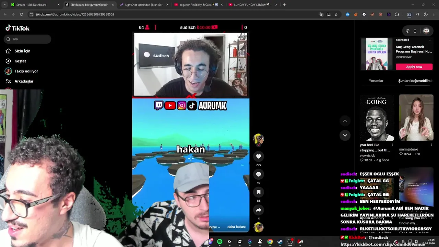Open the TikTok logo home link

(x=17, y=28)
